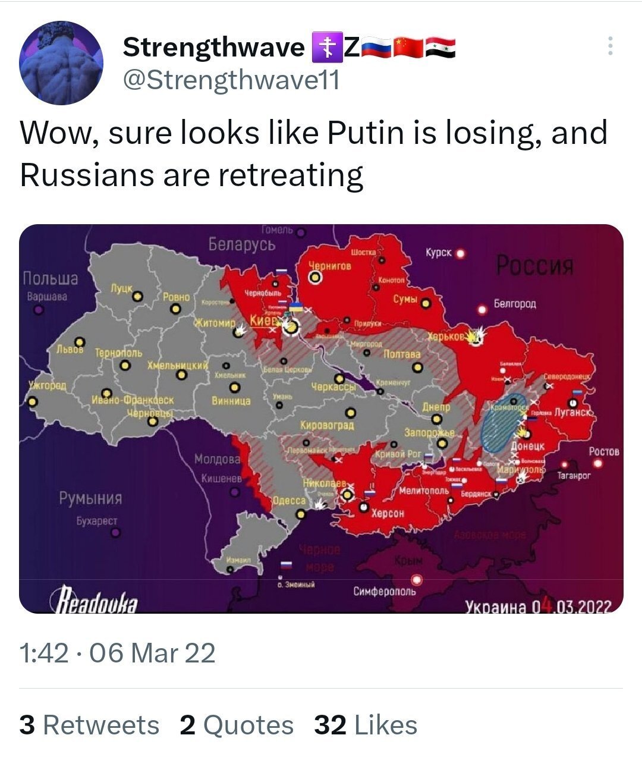
Task: Click the Kyiv (Киев) city marker on map
Action: tap(291, 326)
